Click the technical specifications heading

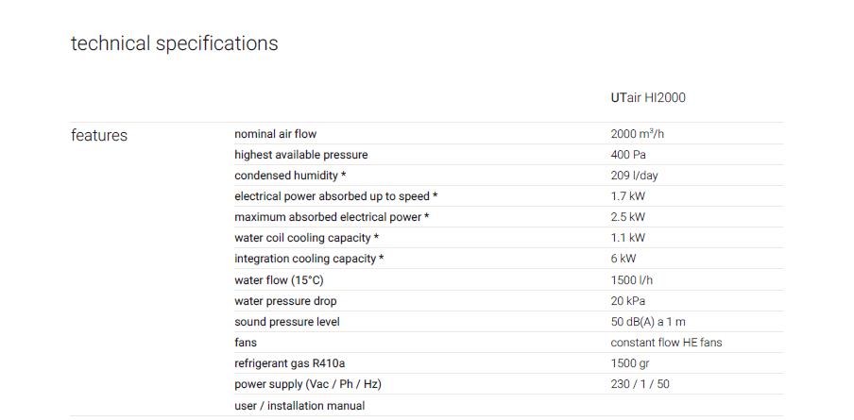click(x=174, y=43)
